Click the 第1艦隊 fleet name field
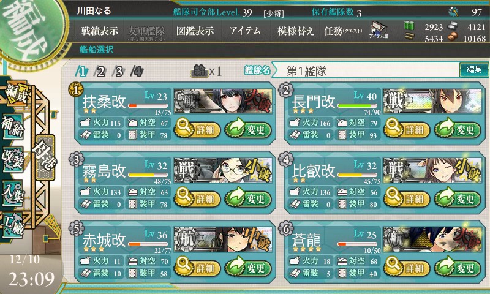 point(366,71)
